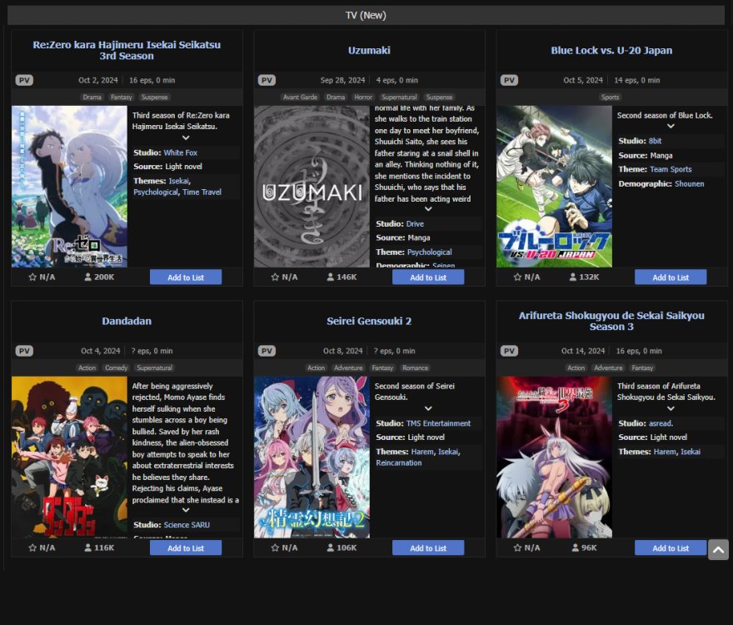
Task: Click the members icon showing 106K
Action: pyautogui.click(x=331, y=547)
